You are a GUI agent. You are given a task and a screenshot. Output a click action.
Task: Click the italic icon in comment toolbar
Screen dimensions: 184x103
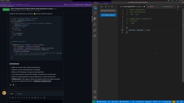[16, 98]
